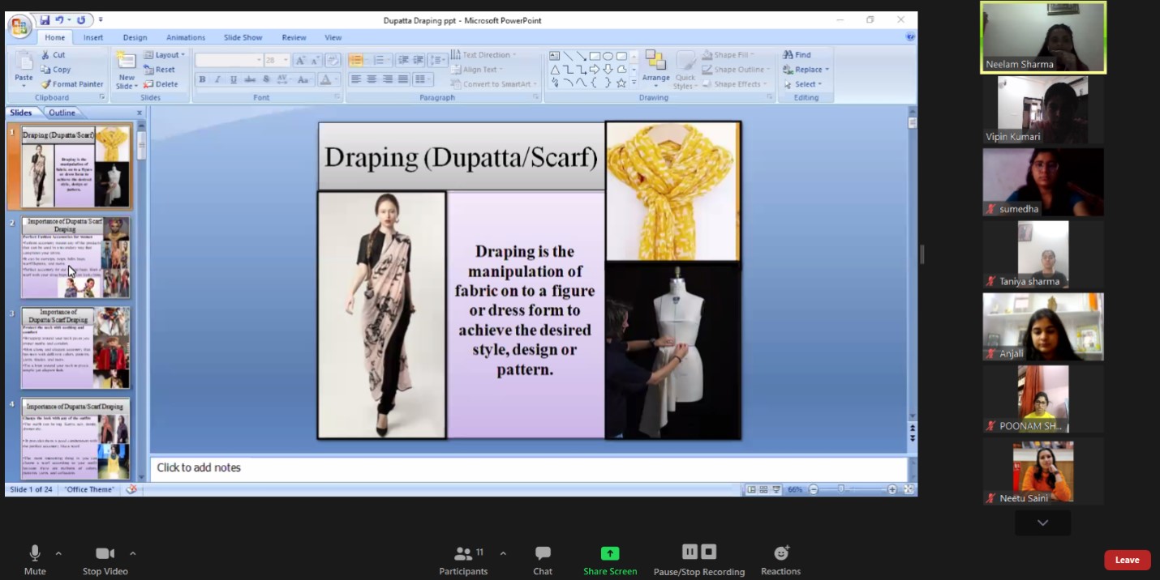
Task: Show more participants with down chevron
Action: tap(1042, 523)
